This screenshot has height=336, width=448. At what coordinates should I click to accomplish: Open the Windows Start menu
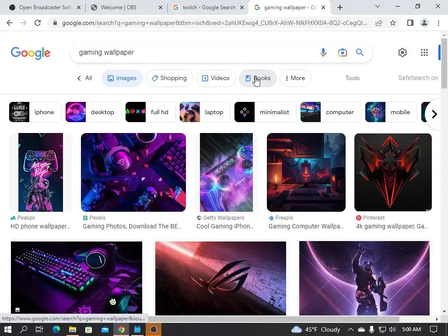pyautogui.click(x=8, y=329)
